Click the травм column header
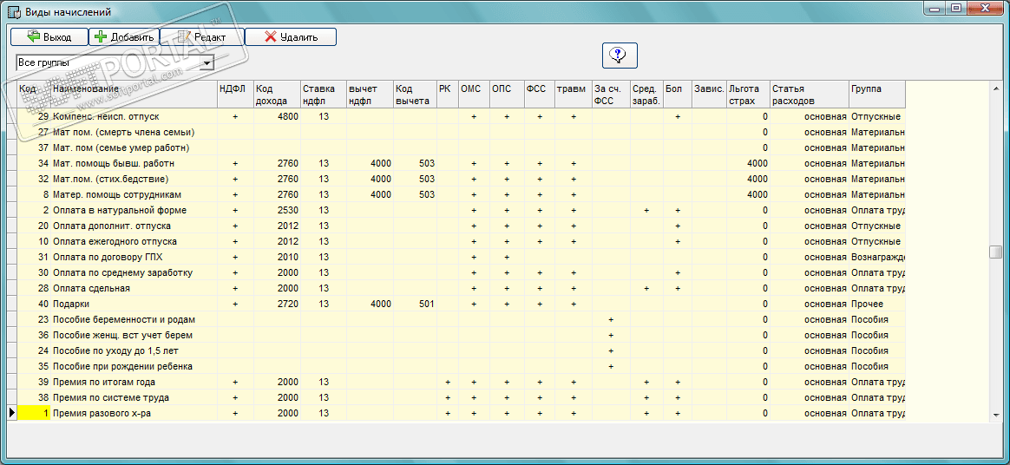Viewport: 1010px width, 465px height. [574, 94]
